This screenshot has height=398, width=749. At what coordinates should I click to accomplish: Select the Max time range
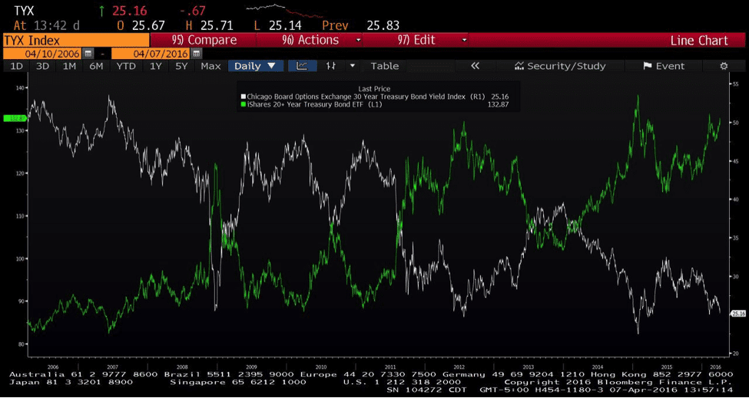click(x=210, y=66)
